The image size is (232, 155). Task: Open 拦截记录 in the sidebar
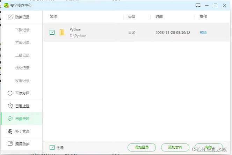pyautogui.click(x=22, y=42)
